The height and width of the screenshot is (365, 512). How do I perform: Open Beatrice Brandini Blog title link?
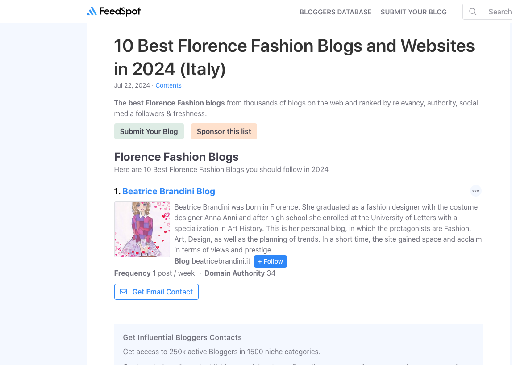pyautogui.click(x=168, y=191)
